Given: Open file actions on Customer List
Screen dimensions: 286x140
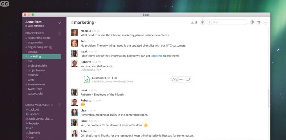Looking at the screenshot, I should (181, 79).
